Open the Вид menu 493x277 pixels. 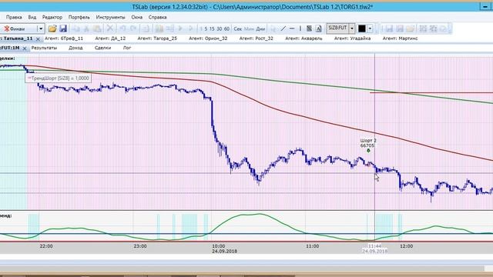click(x=32, y=17)
